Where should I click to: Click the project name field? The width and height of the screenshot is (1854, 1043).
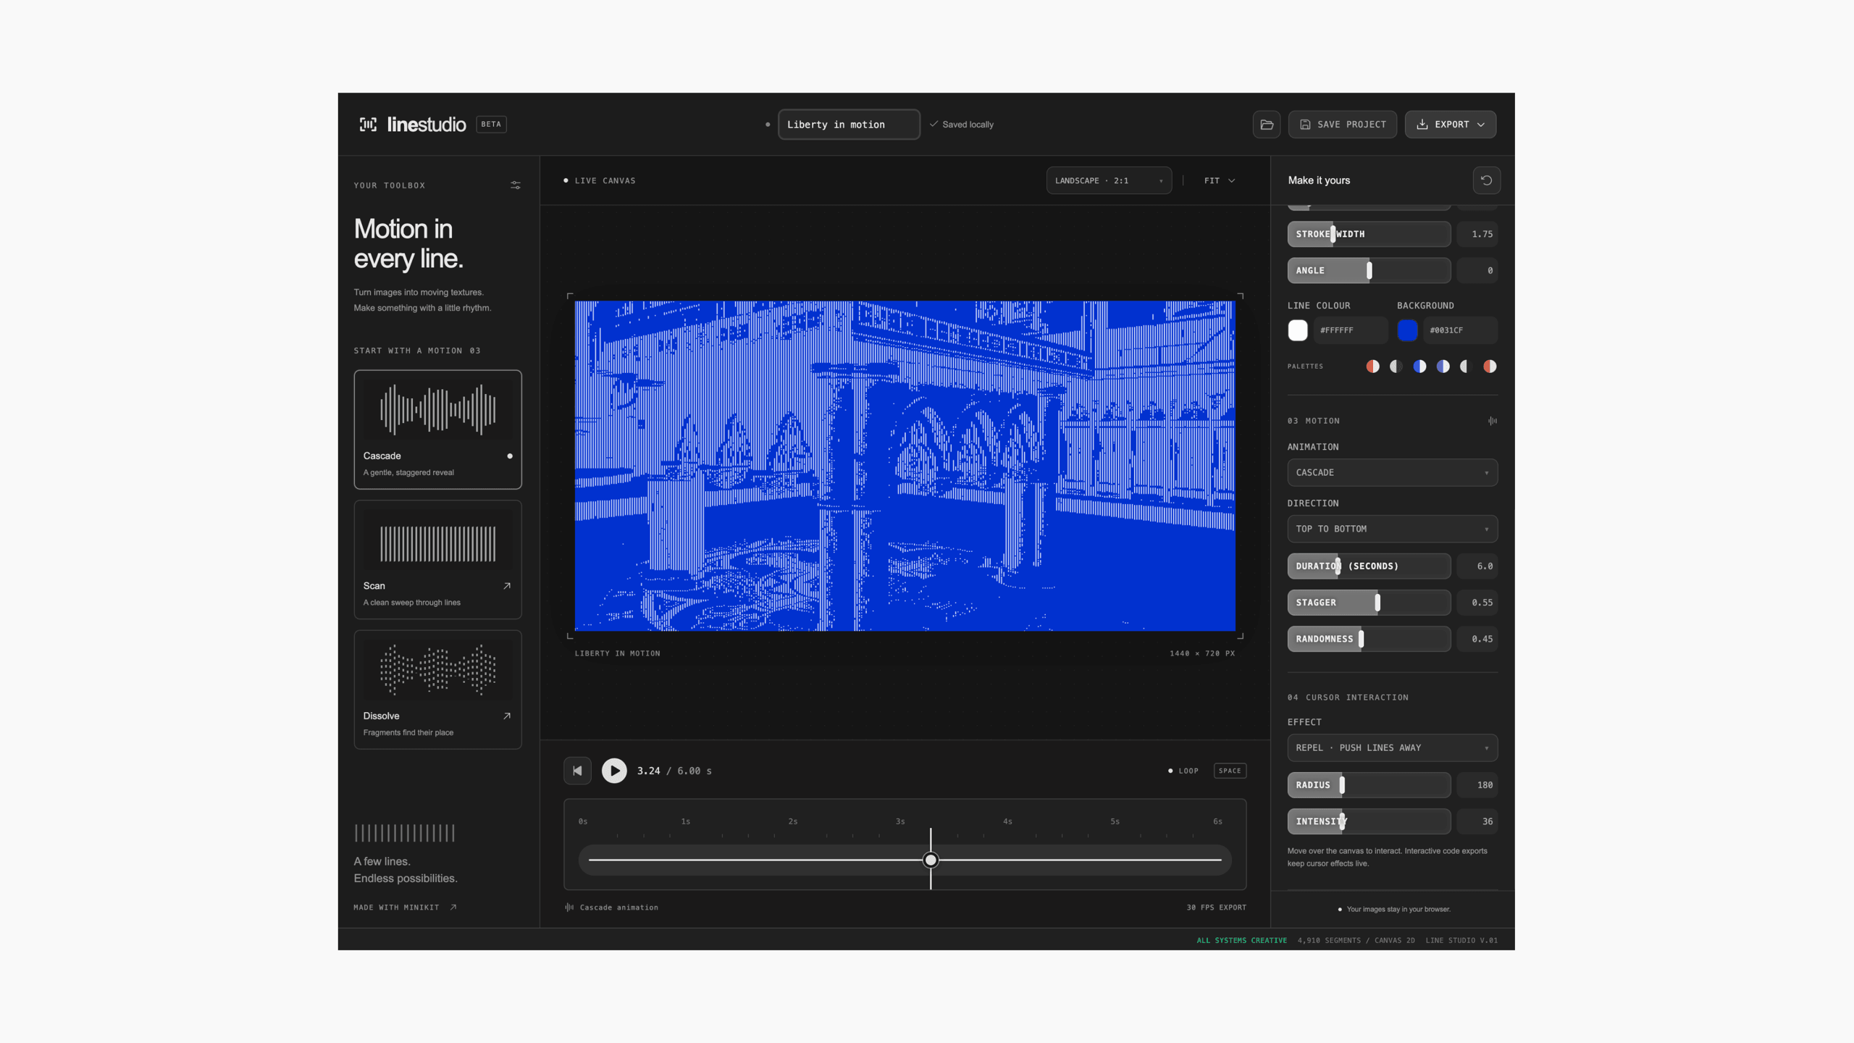click(x=849, y=125)
